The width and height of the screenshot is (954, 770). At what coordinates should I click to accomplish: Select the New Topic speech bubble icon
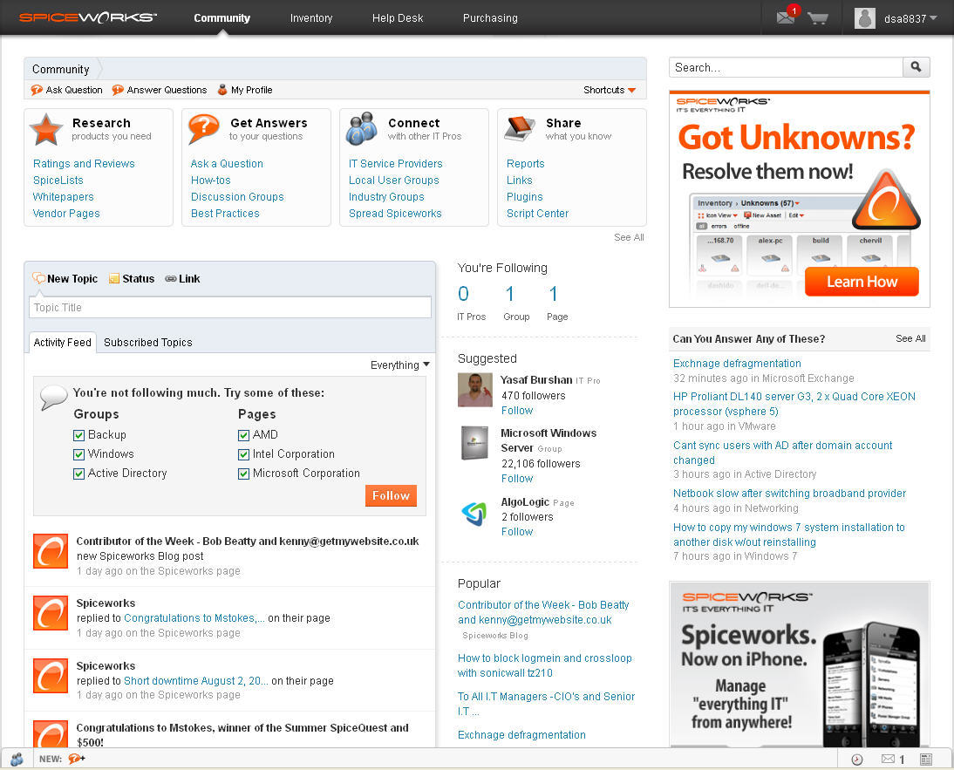(38, 278)
